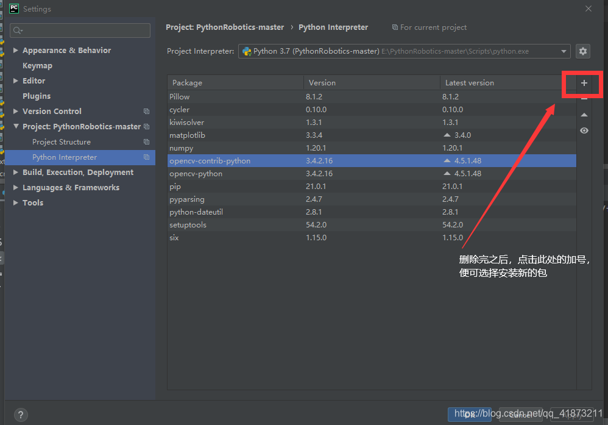Click the plus icon to install a package
Screen dimensions: 608x425
(584, 83)
